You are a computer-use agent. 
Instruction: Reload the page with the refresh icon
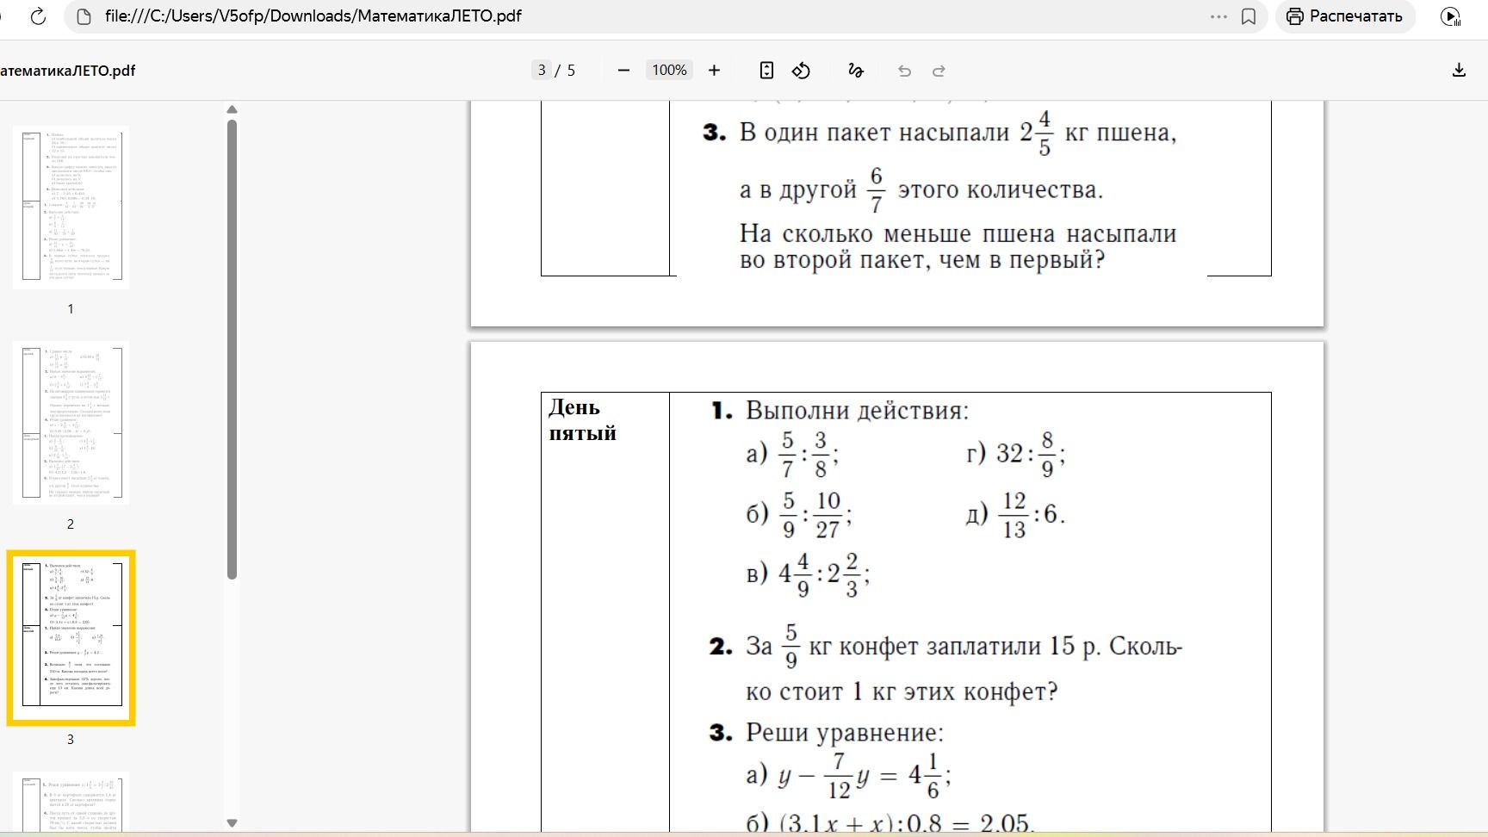coord(38,16)
